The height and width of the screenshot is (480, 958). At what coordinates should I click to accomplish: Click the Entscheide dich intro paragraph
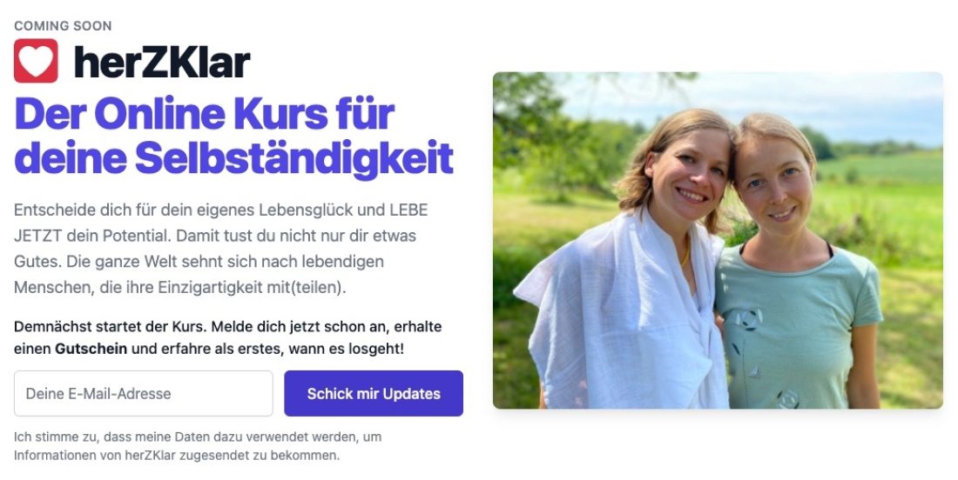[x=222, y=248]
